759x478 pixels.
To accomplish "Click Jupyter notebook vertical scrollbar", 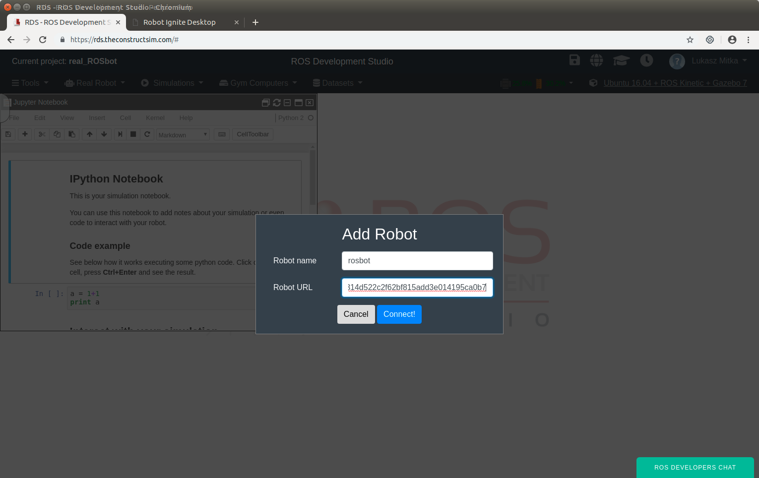I will point(313,178).
